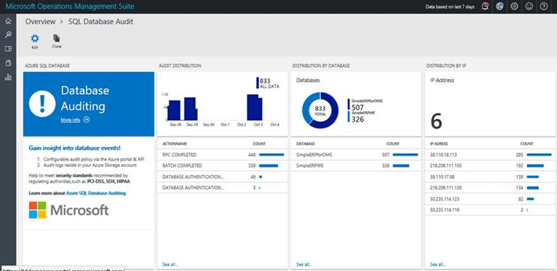Select IP address 50.235.114.123 row
557x271 pixels.
pos(490,199)
